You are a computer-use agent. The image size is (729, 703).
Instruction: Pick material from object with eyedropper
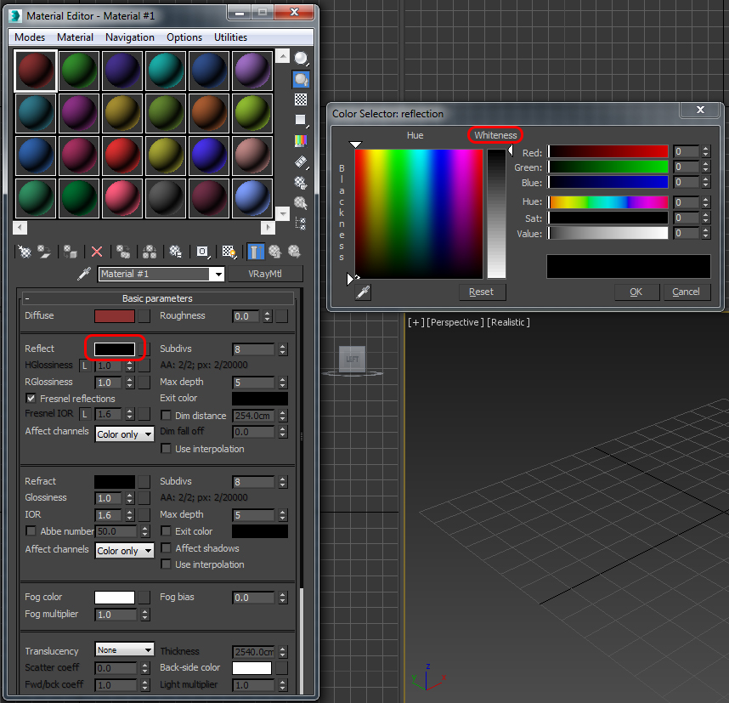click(x=84, y=275)
